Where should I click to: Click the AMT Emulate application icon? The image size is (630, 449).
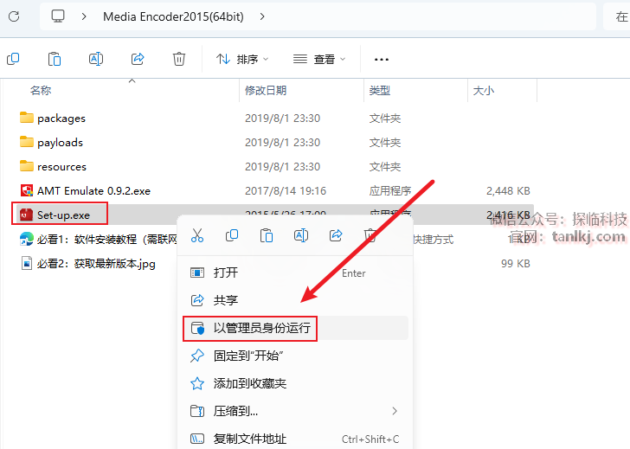pyautogui.click(x=27, y=190)
